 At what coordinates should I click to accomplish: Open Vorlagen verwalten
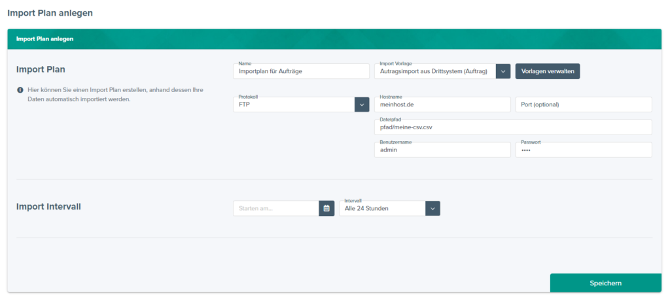coord(548,71)
